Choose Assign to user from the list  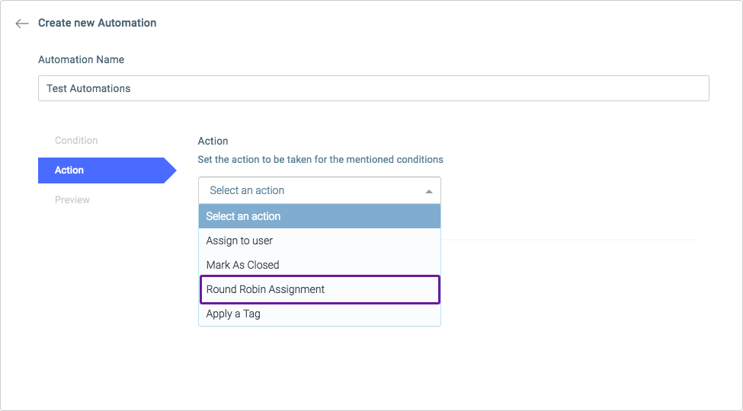(319, 241)
